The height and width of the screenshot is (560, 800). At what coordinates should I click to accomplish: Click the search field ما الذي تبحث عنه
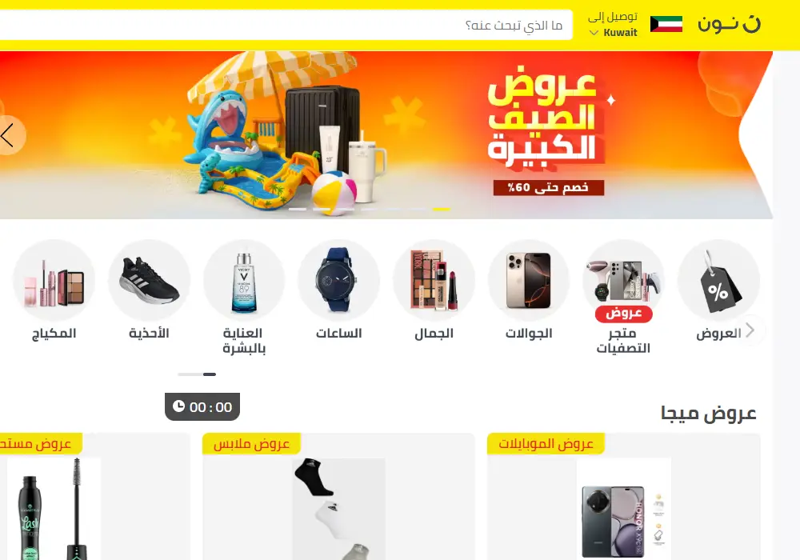click(286, 25)
